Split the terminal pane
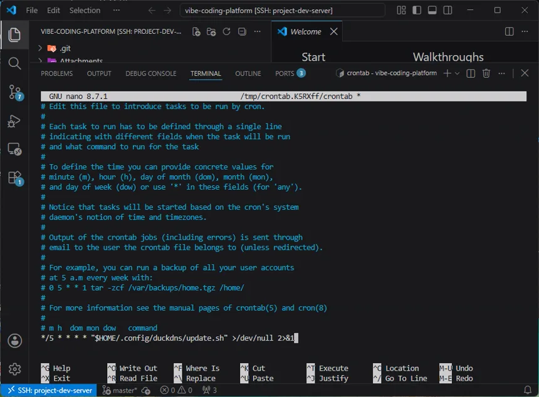This screenshot has height=397, width=539. (x=471, y=73)
